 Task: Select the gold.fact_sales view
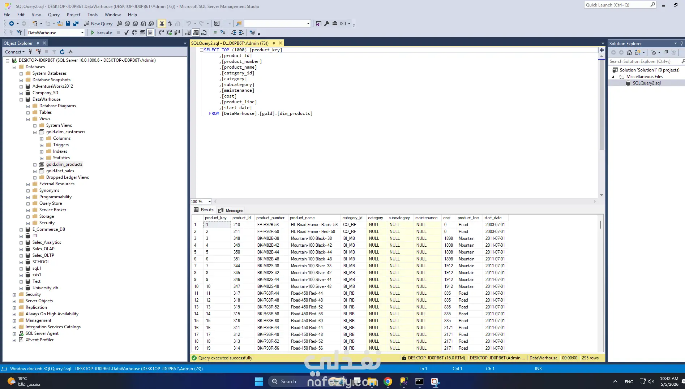point(60,171)
